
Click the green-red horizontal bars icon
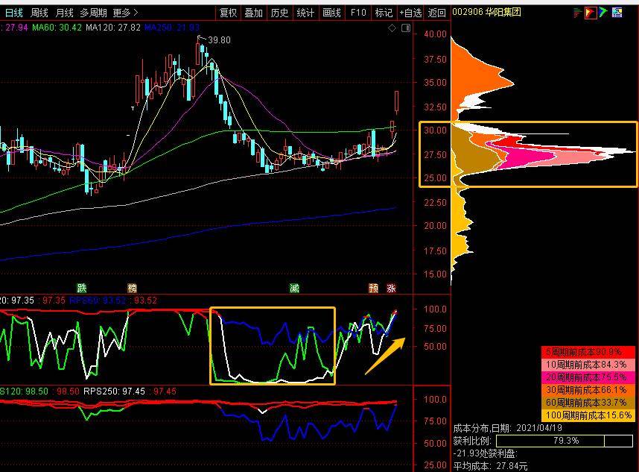[578, 13]
